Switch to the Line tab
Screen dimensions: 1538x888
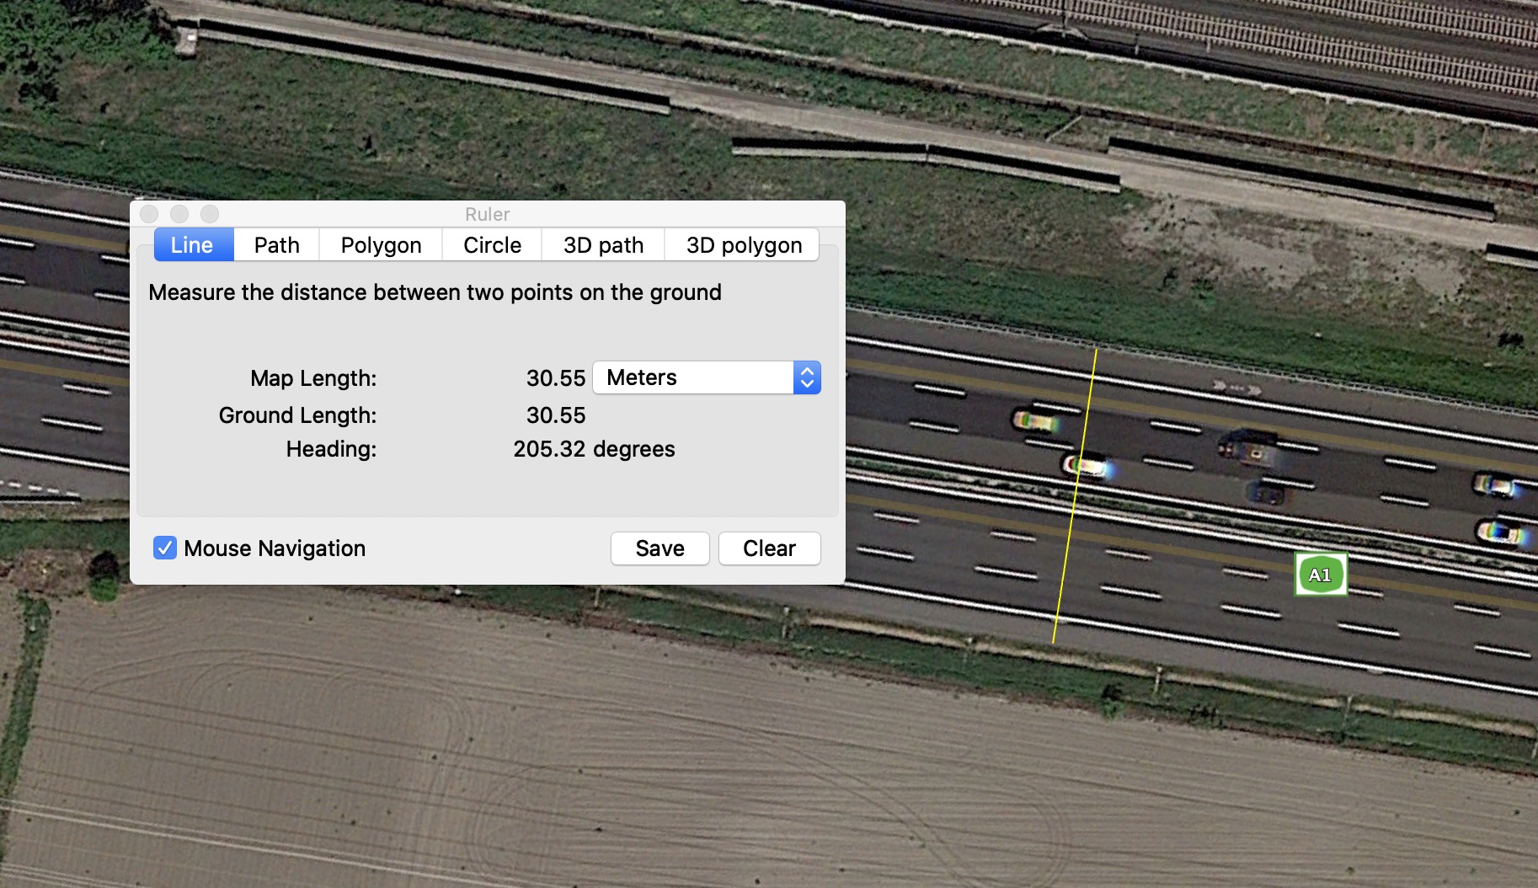coord(192,245)
